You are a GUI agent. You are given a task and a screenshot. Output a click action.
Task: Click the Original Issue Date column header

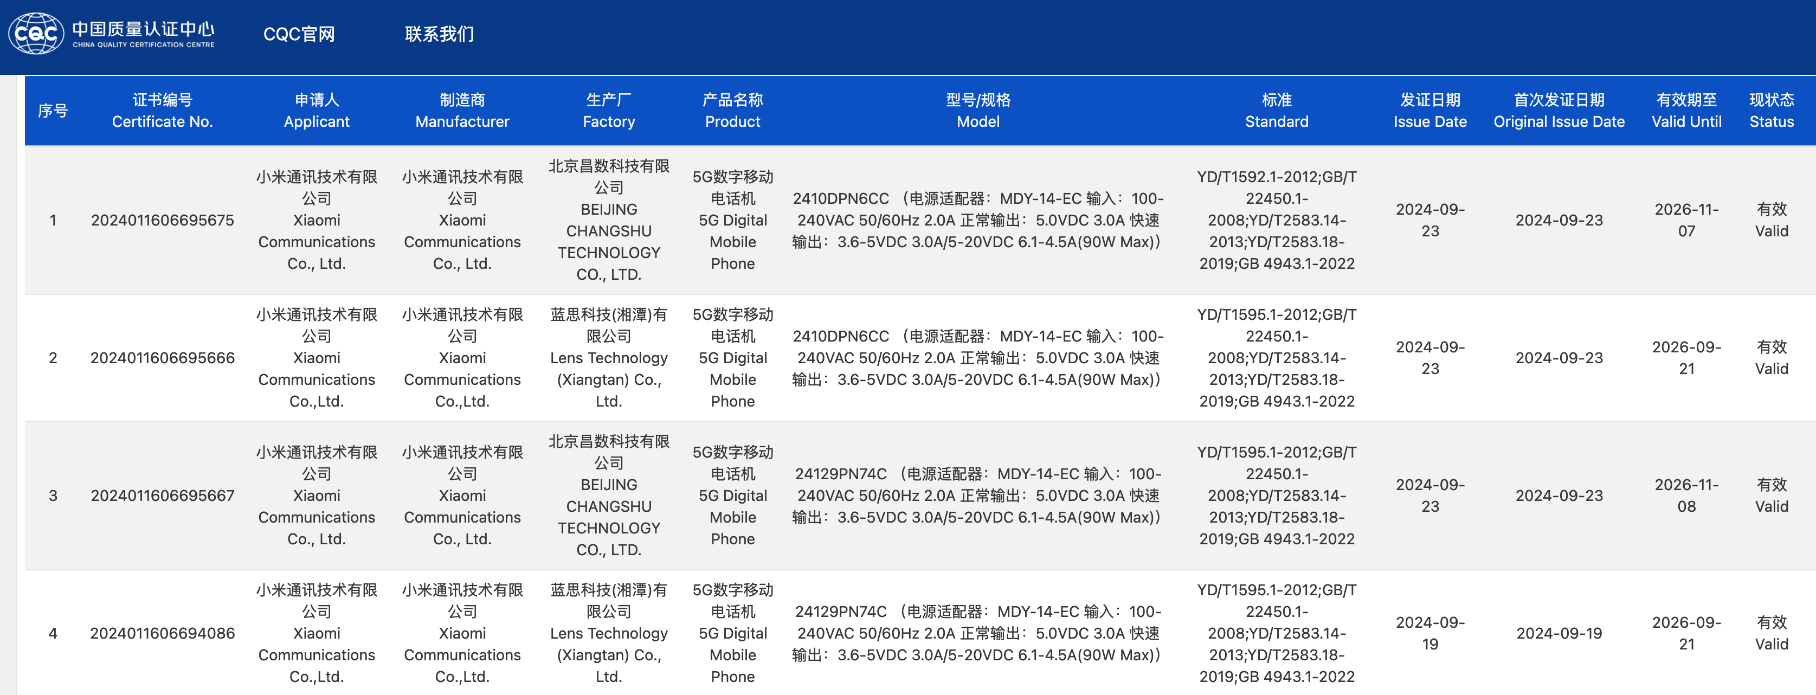pos(1559,111)
